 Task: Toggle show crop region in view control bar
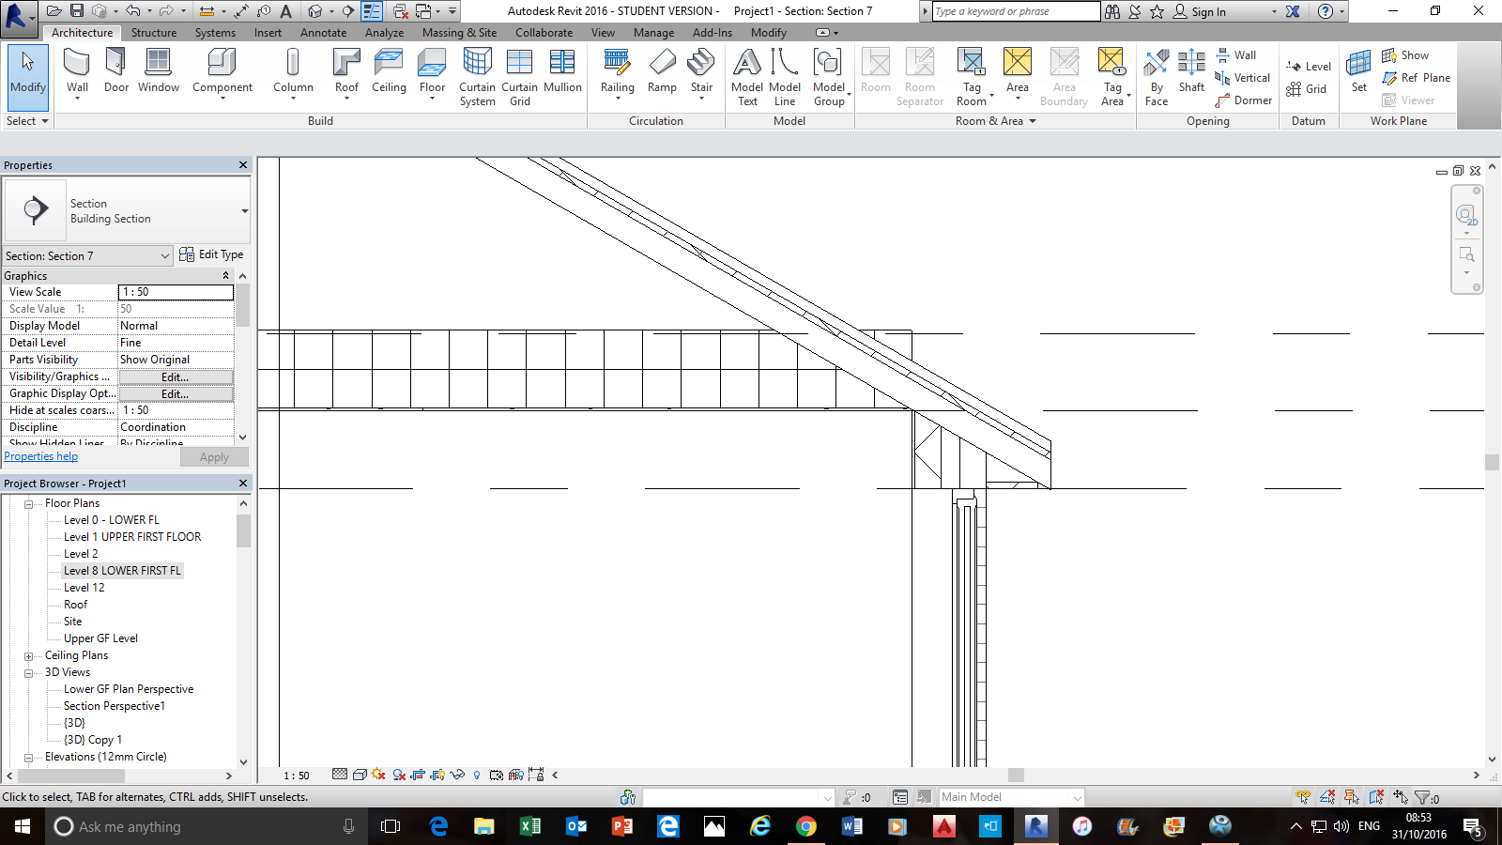437,775
